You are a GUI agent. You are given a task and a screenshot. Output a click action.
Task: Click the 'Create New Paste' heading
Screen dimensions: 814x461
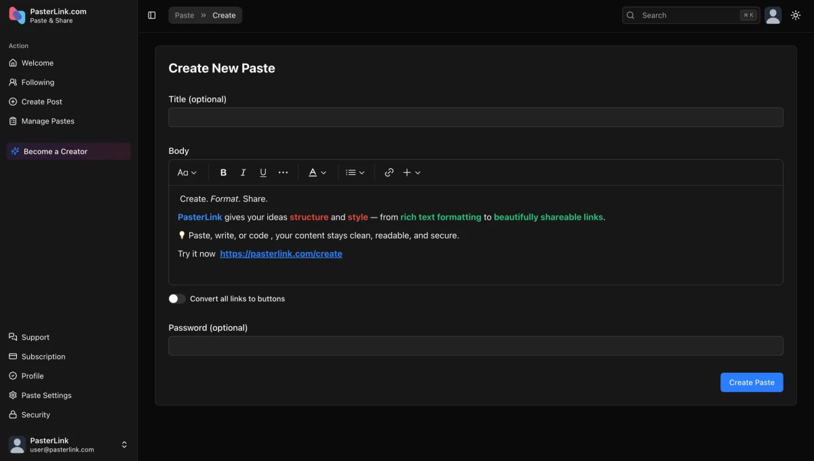click(x=222, y=68)
